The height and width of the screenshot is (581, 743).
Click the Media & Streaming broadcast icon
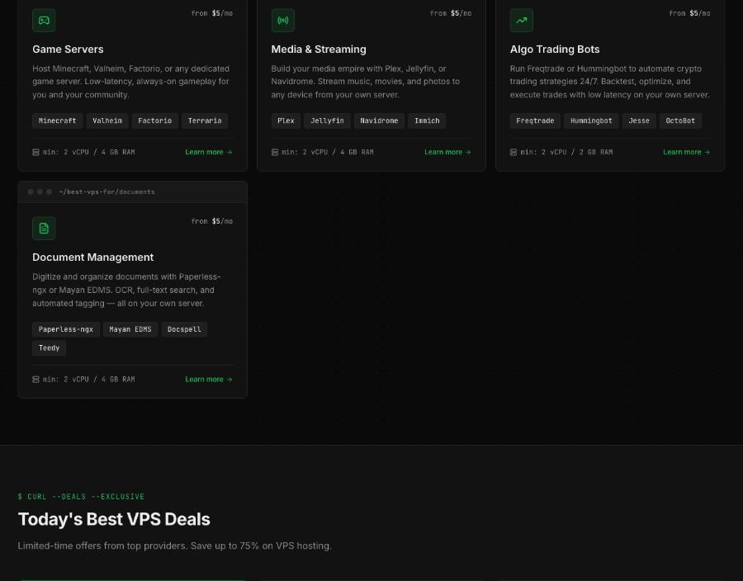click(283, 21)
